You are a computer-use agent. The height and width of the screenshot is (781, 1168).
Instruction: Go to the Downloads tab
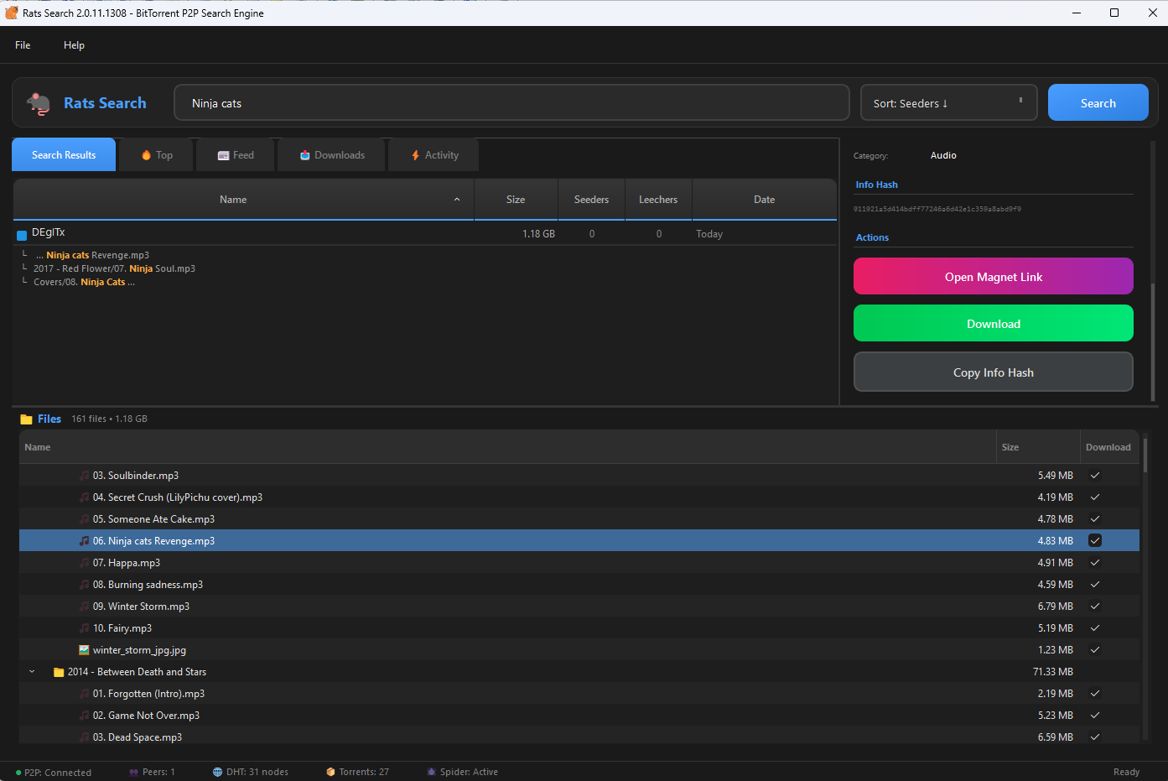pos(332,155)
